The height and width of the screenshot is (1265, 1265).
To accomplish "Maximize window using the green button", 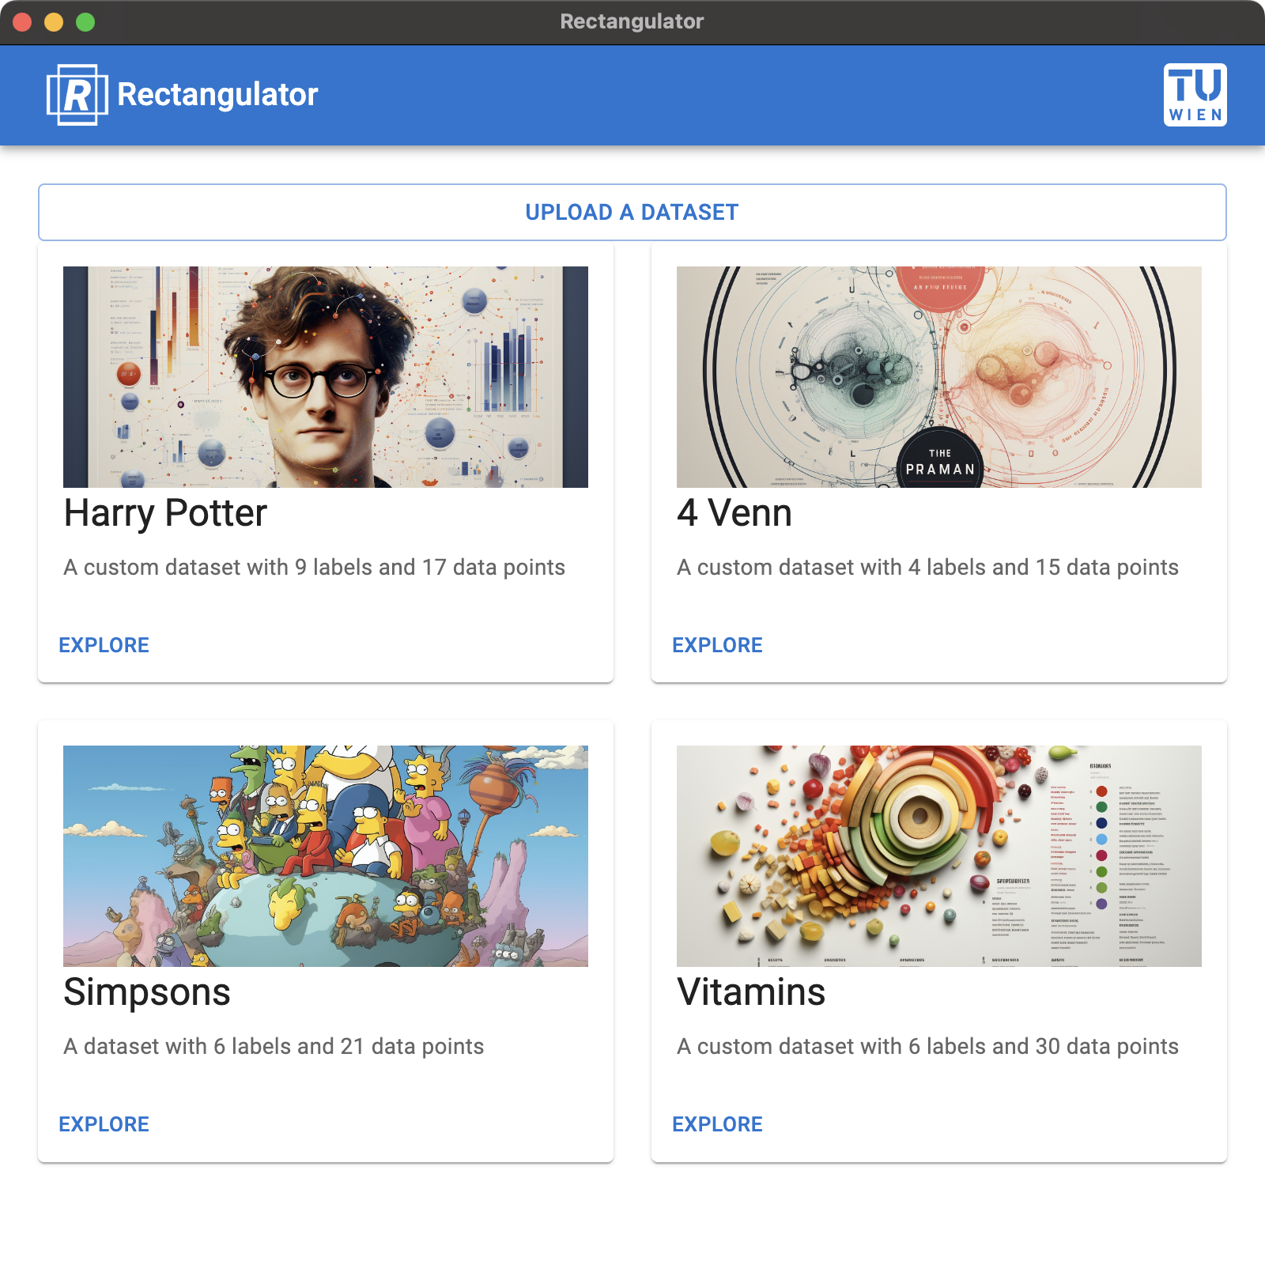I will [x=85, y=22].
